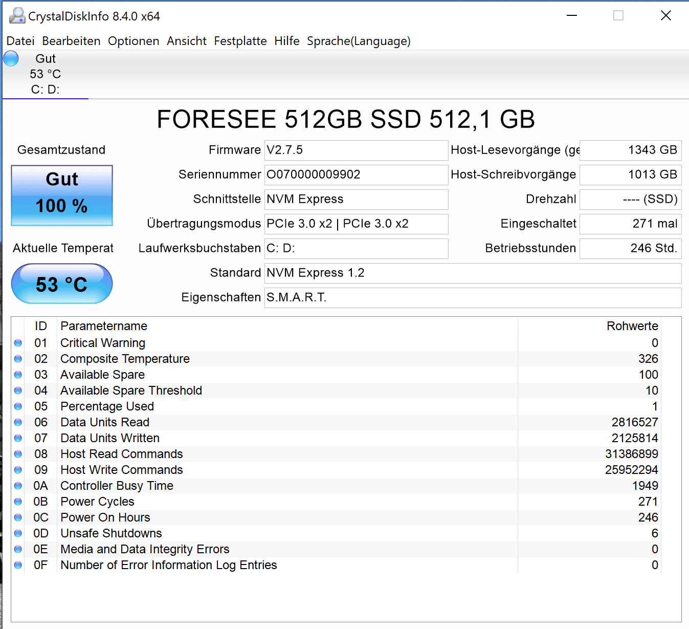Screen dimensions: 689x629
Task: Select the Available Spare Threshold row
Action: coord(131,391)
